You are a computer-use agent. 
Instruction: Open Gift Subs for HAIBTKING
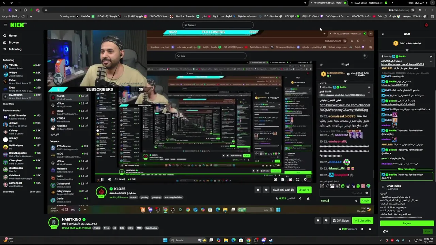click(x=340, y=220)
